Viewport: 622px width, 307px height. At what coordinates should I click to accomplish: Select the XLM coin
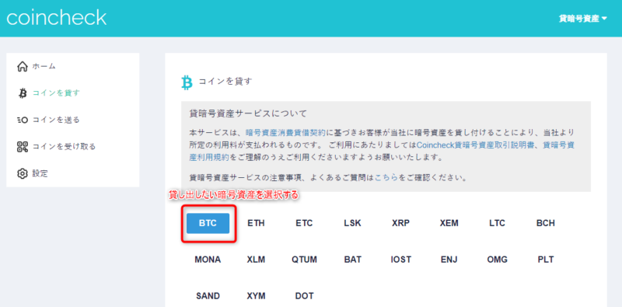pos(256,260)
